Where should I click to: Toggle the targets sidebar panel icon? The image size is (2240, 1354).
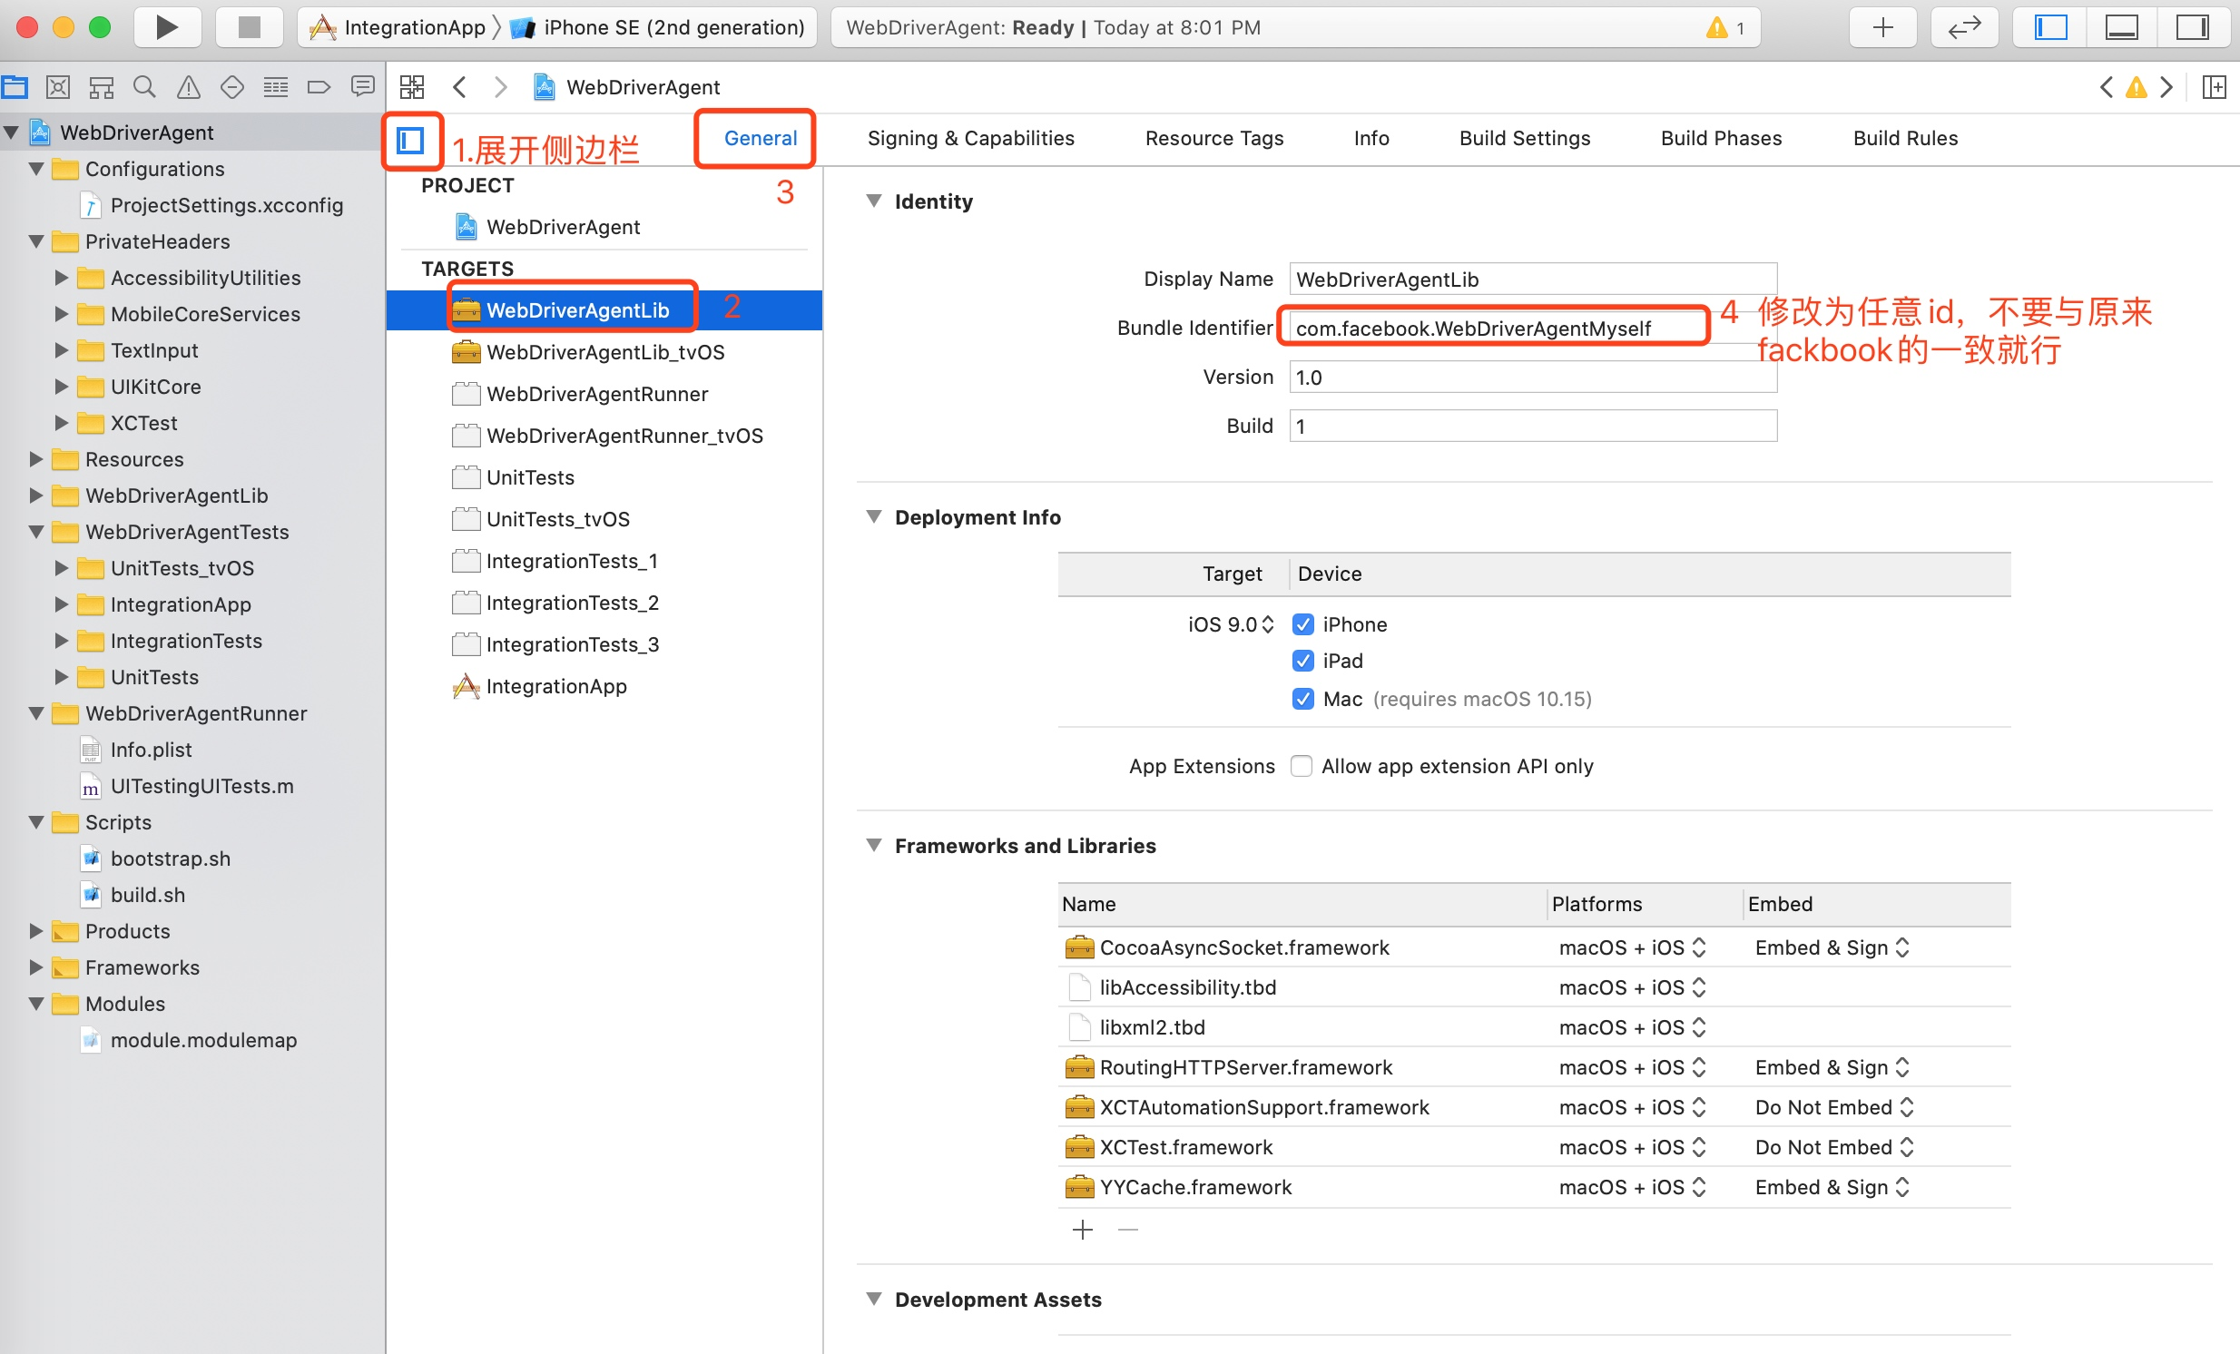click(x=411, y=140)
